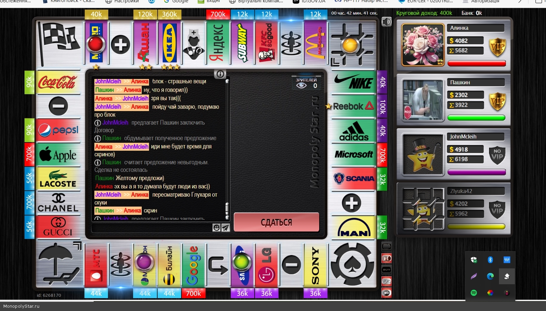Select the Sony property cell

click(x=316, y=265)
